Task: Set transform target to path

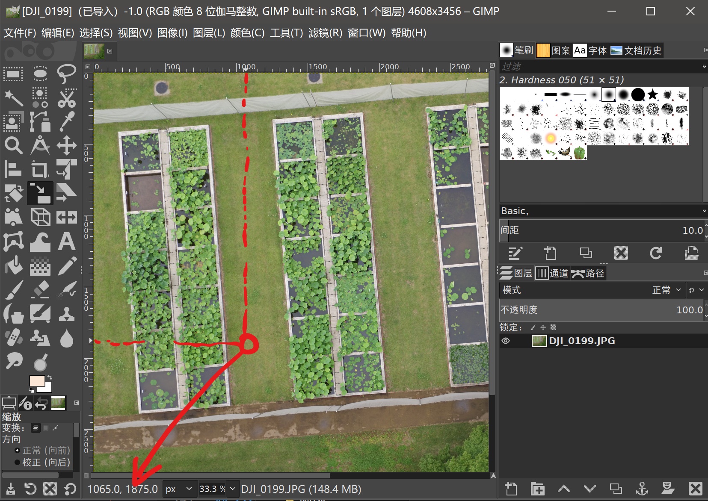Action: click(x=56, y=427)
